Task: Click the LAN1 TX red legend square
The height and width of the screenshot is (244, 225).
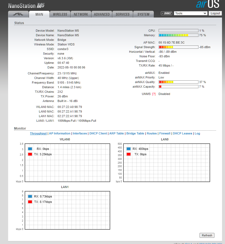Action: click(30, 202)
